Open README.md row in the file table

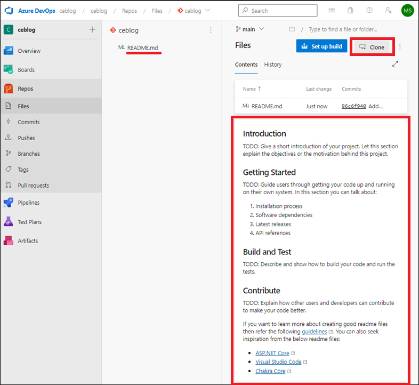[321, 106]
